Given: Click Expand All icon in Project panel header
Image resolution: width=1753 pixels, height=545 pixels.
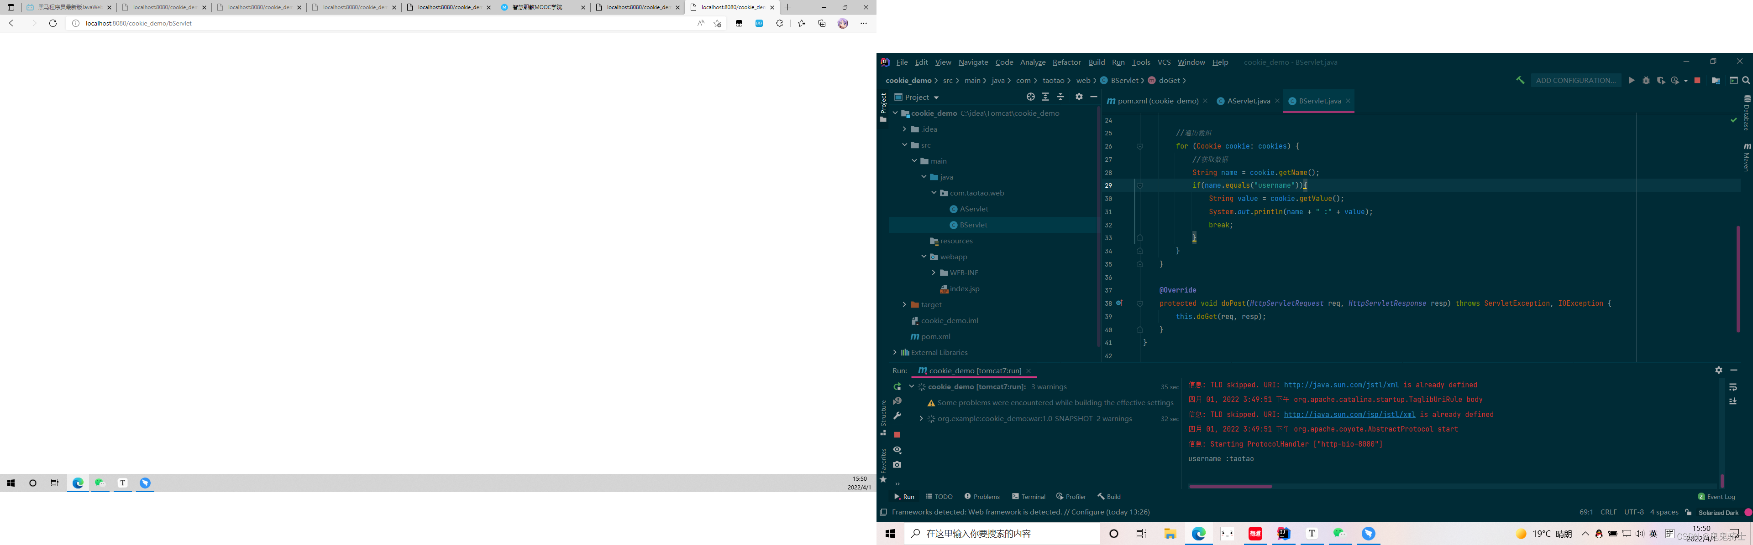Looking at the screenshot, I should pos(1045,97).
